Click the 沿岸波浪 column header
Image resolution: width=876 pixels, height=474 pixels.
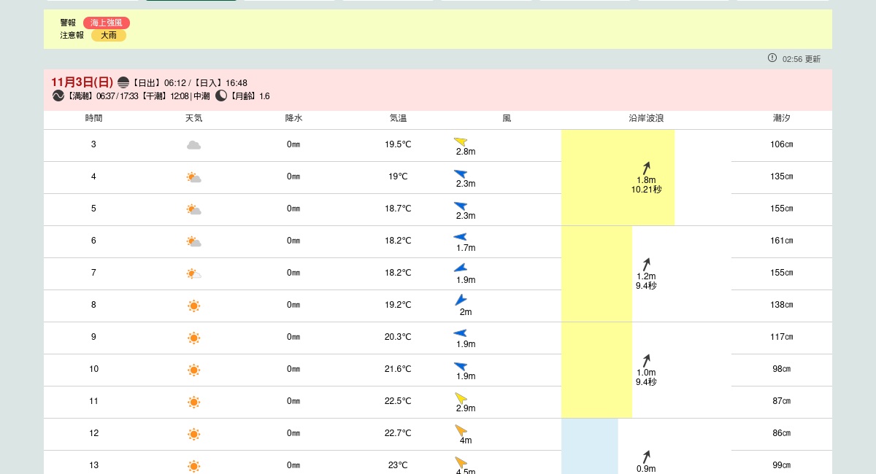[646, 118]
